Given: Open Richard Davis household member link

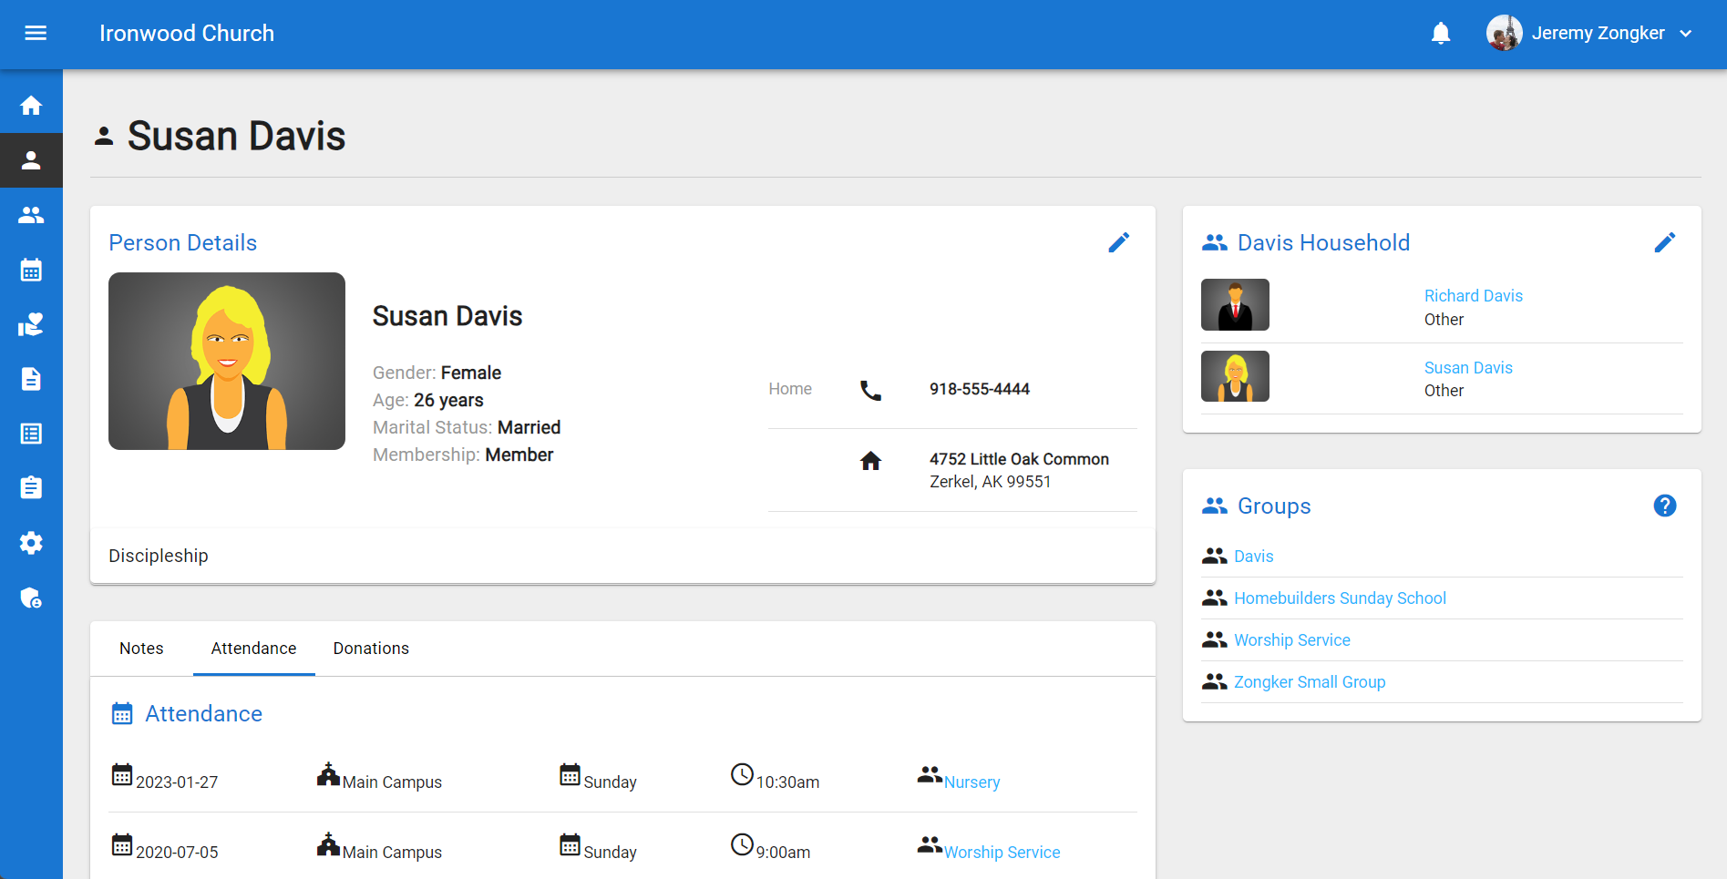Looking at the screenshot, I should (x=1473, y=296).
